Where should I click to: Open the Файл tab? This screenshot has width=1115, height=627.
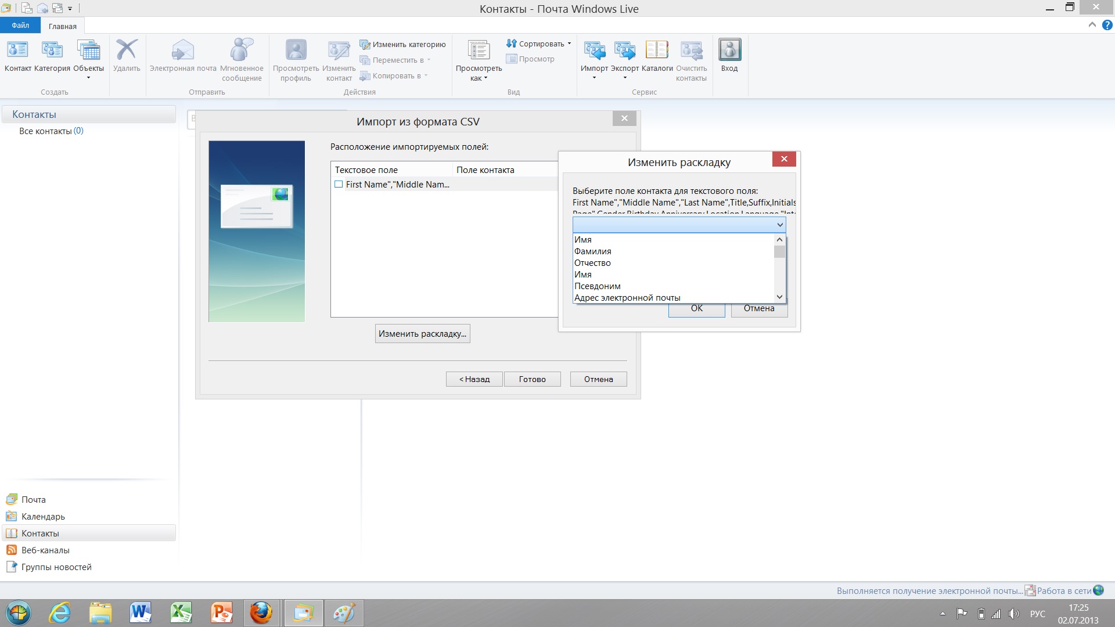click(x=20, y=26)
